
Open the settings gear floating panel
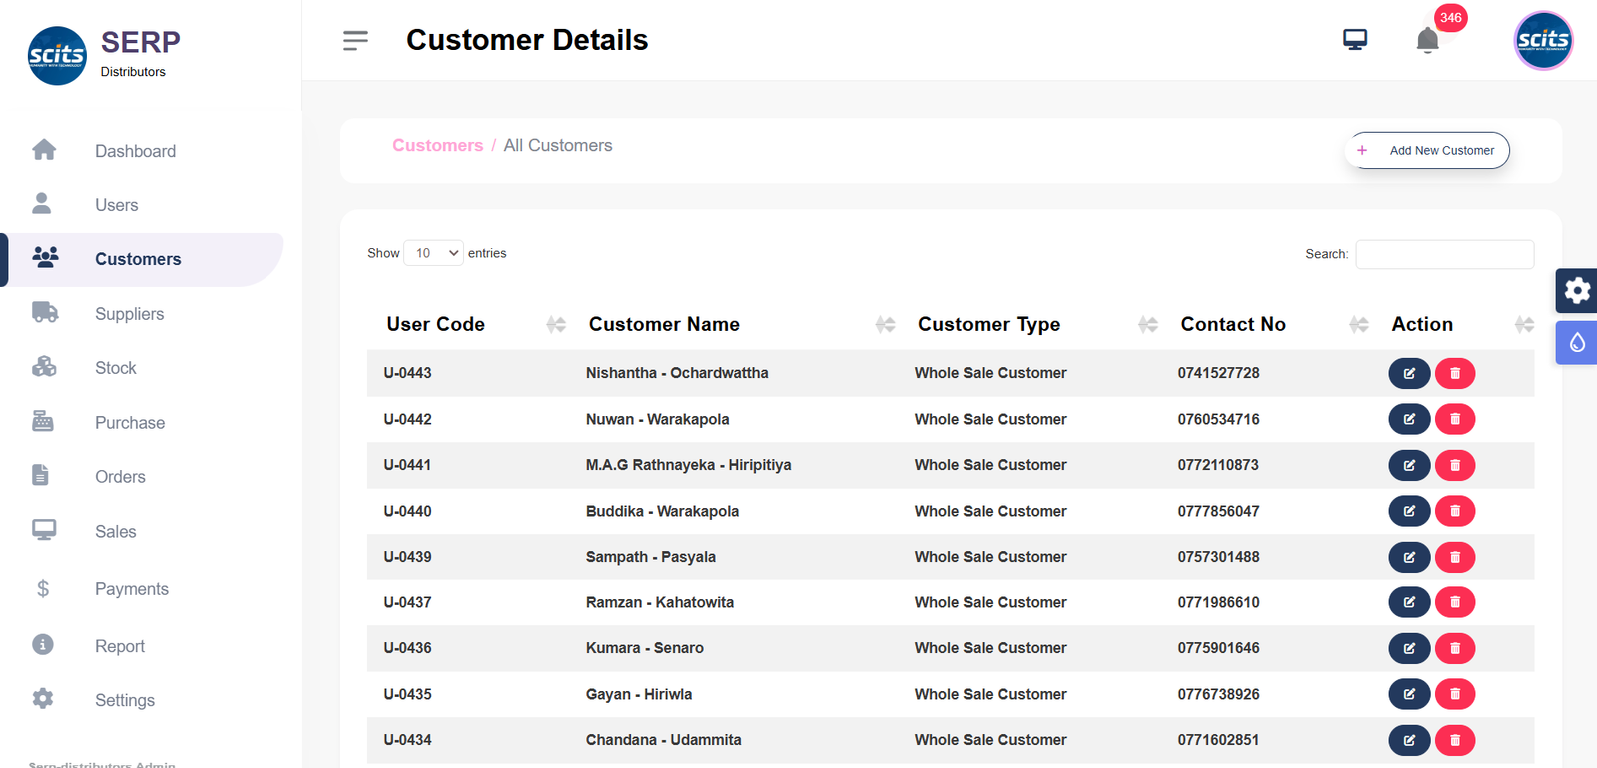tap(1576, 290)
